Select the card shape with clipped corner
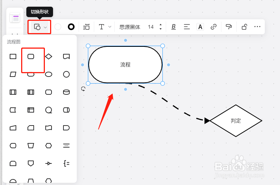 [31, 128]
